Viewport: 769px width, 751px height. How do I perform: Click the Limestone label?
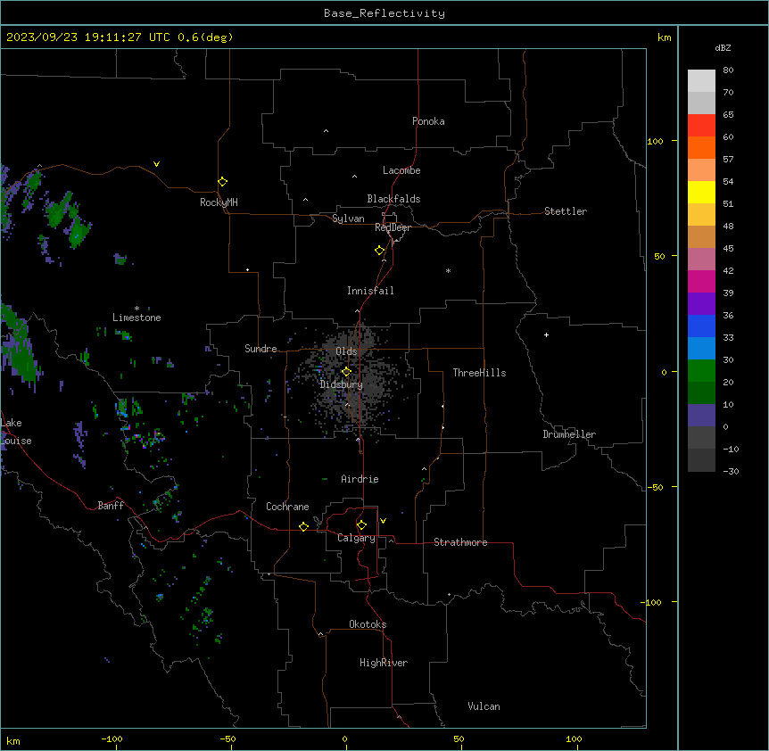coord(136,318)
